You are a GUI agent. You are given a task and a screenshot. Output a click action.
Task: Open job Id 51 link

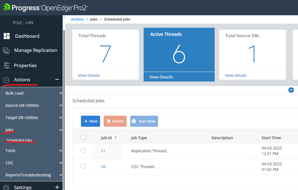click(103, 151)
